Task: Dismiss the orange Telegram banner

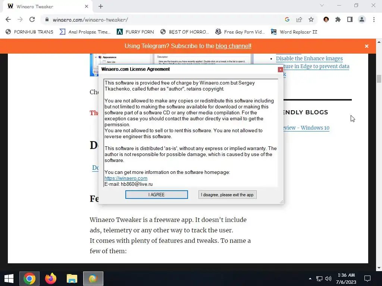Action: (x=367, y=46)
